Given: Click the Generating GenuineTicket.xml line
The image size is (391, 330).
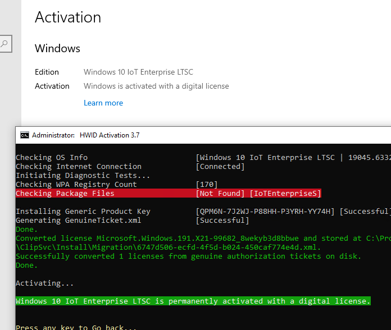Looking at the screenshot, I should [x=78, y=221].
